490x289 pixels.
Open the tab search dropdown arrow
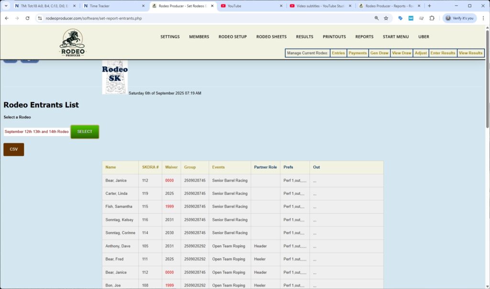coord(6,6)
